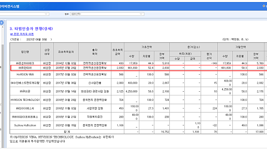Click the date '2015년 07월 24일' in highlighted row
267x150 pixels.
66,68
